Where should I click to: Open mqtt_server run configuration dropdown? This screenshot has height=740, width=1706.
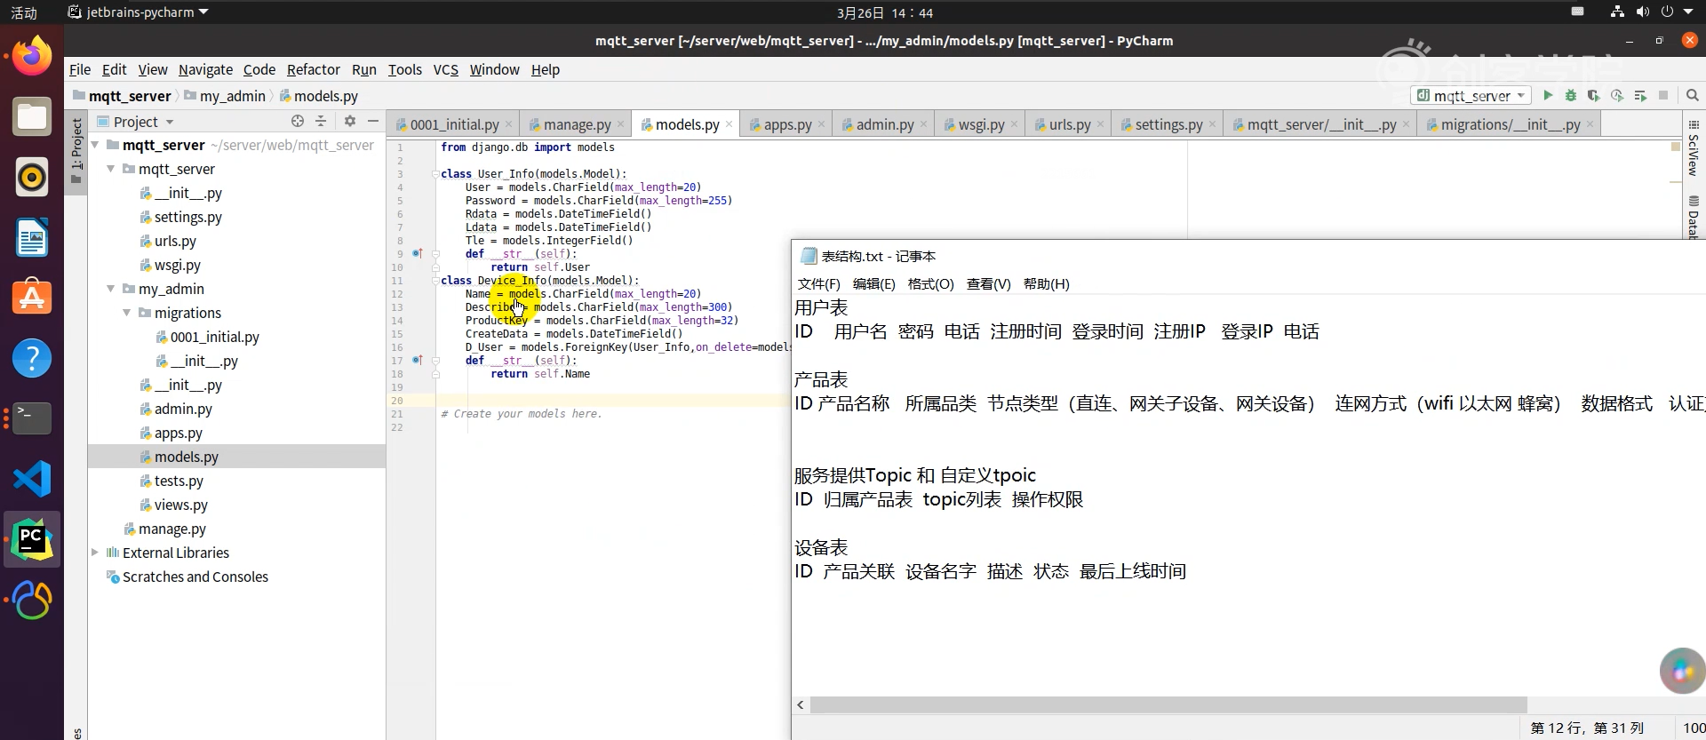(1471, 95)
